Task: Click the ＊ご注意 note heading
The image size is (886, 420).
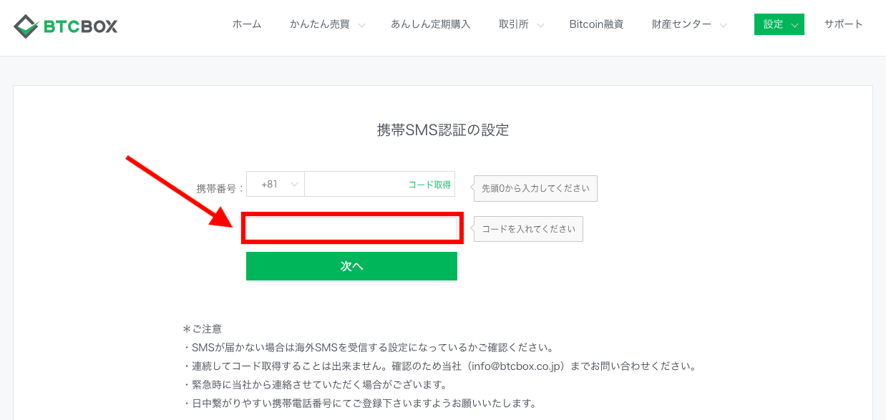Action: click(203, 329)
